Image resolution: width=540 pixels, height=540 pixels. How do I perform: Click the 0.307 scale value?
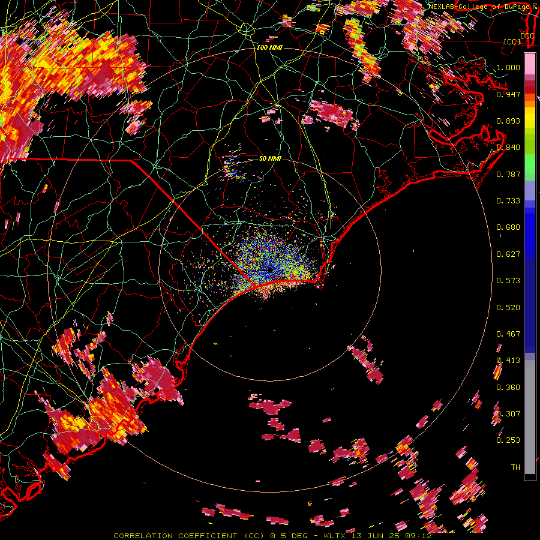508,414
